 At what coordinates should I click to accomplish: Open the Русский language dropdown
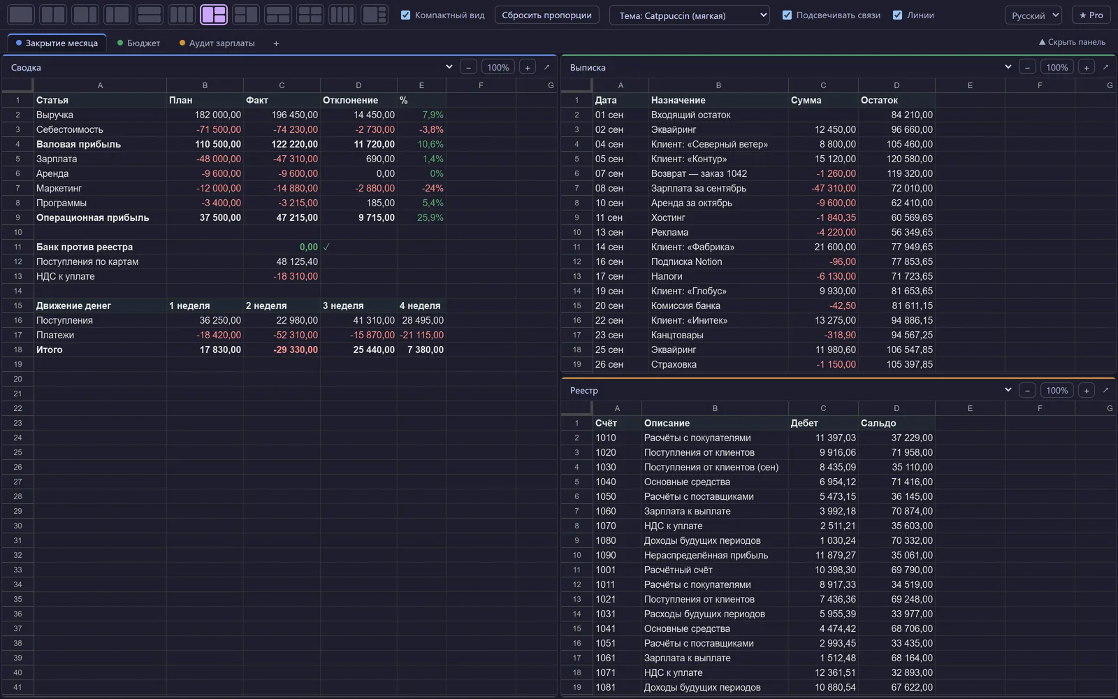pos(1033,15)
